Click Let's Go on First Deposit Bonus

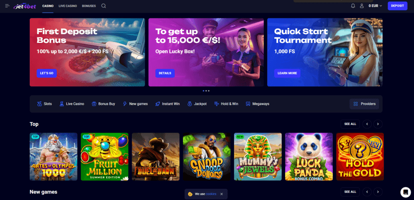[x=47, y=73]
